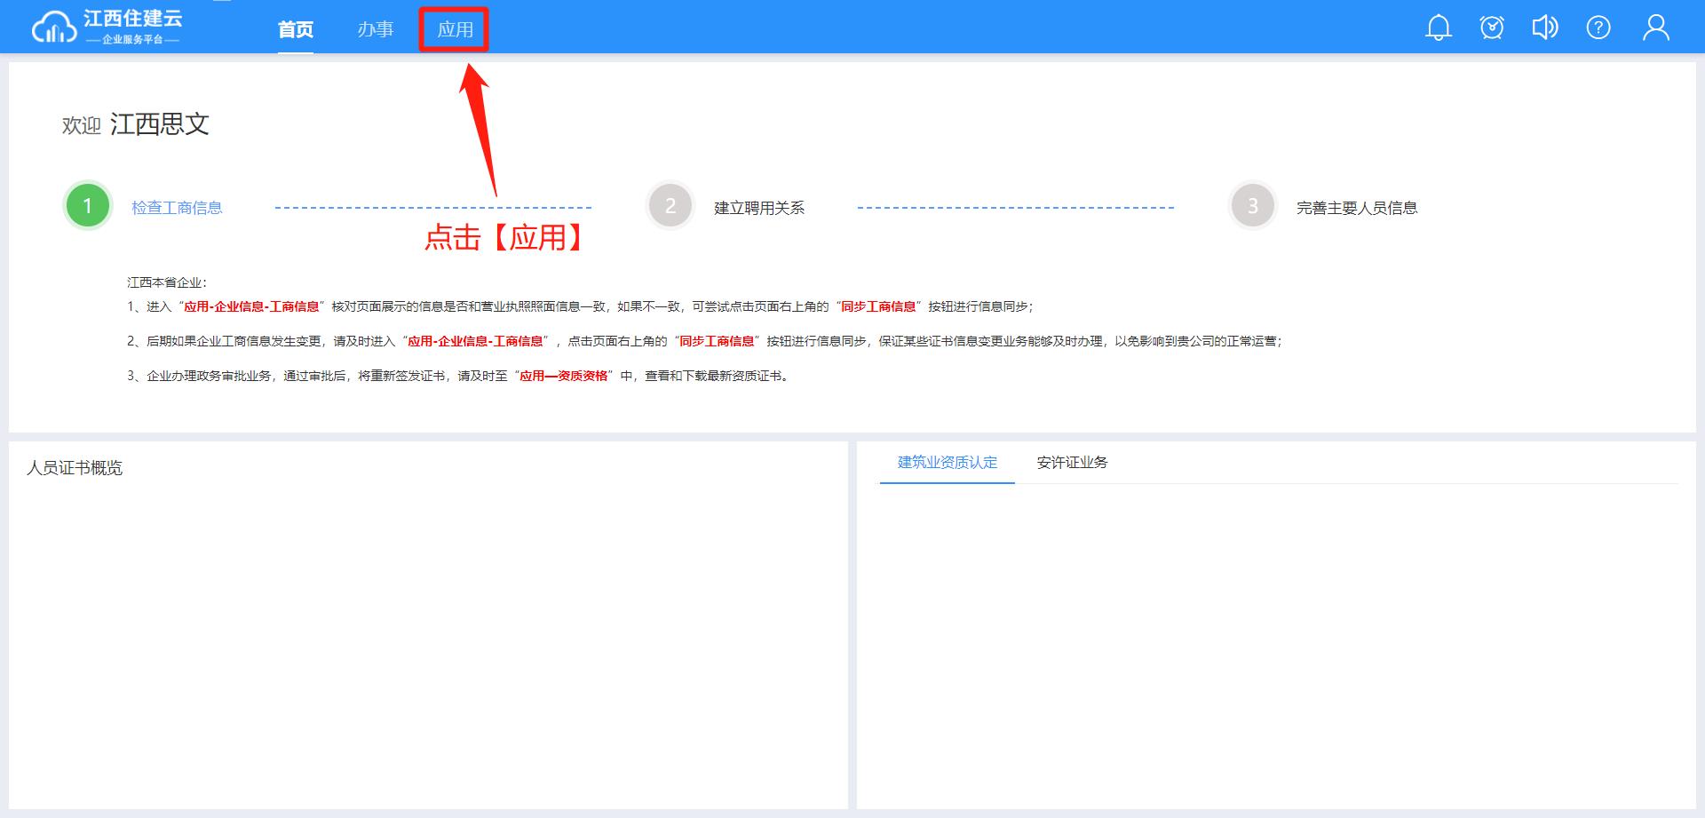Select the 建筑业资质认定 tab
The width and height of the screenshot is (1705, 818).
pyautogui.click(x=947, y=462)
